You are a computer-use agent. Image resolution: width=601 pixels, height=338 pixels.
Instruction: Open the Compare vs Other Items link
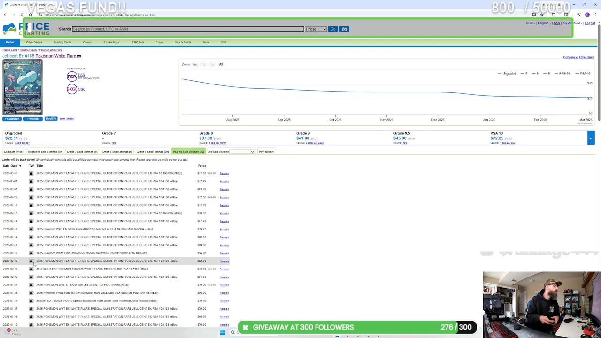point(578,57)
